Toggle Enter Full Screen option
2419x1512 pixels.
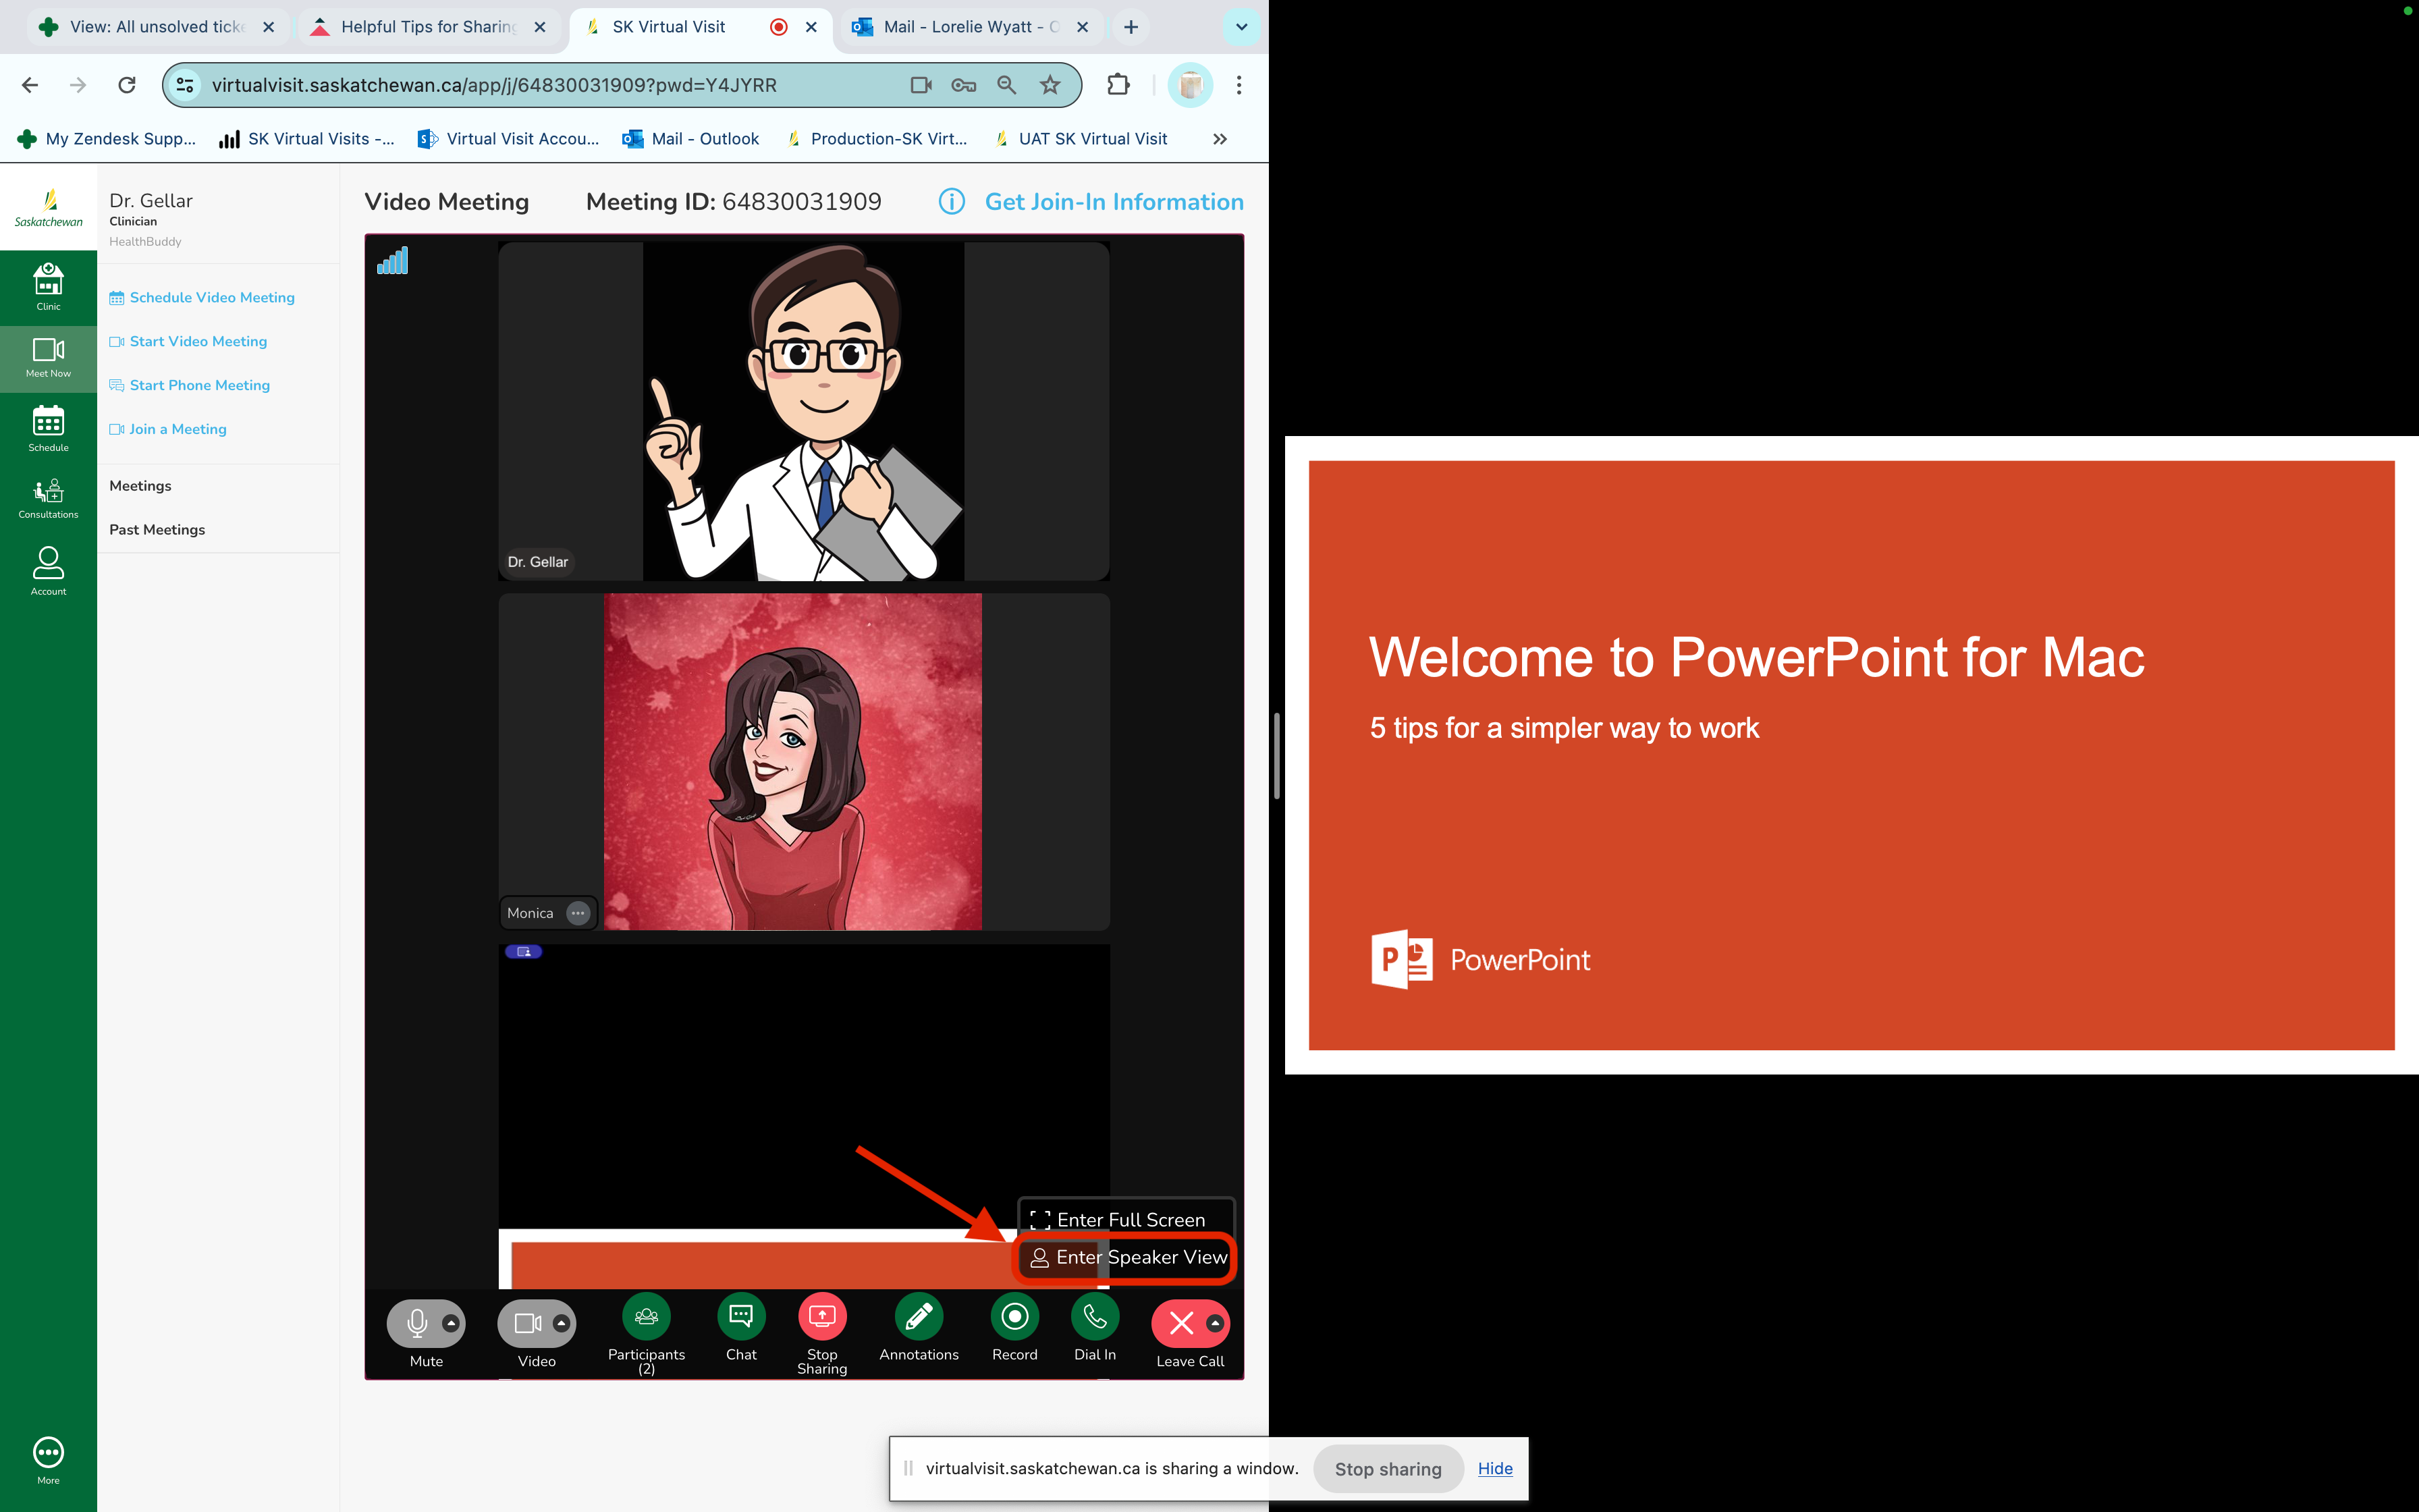click(x=1123, y=1219)
